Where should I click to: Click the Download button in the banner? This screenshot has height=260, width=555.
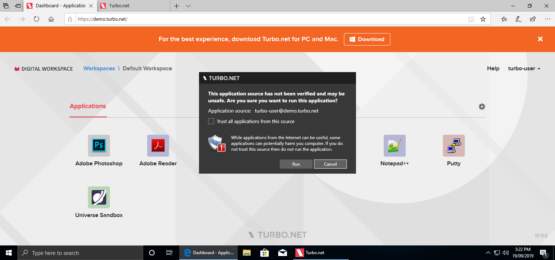pos(367,39)
